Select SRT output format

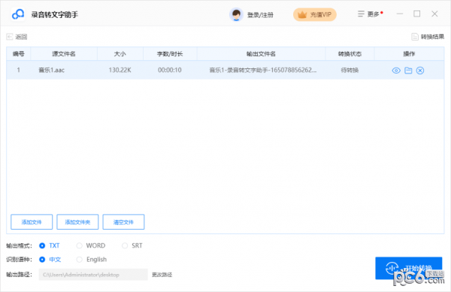point(132,245)
